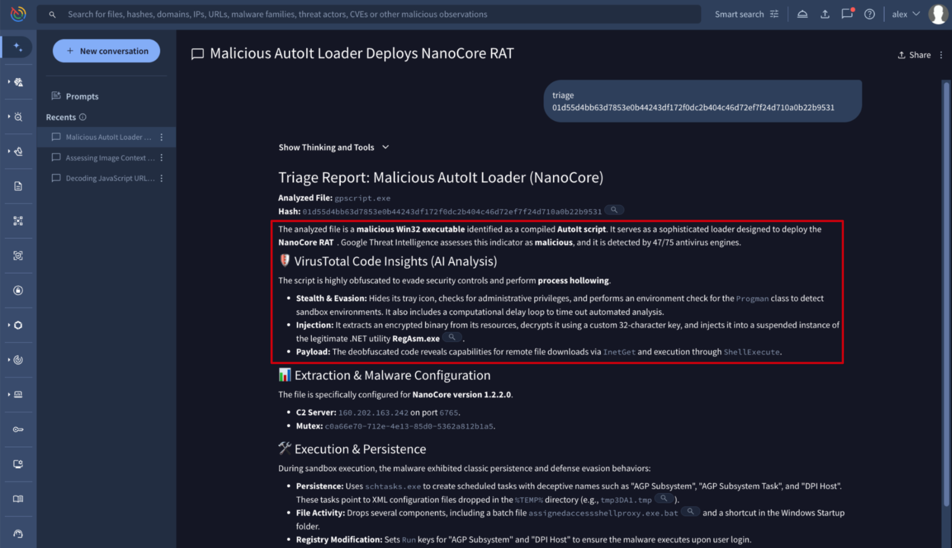952x548 pixels.
Task: Click the gpscript.exe analyzed file name
Action: (x=363, y=198)
